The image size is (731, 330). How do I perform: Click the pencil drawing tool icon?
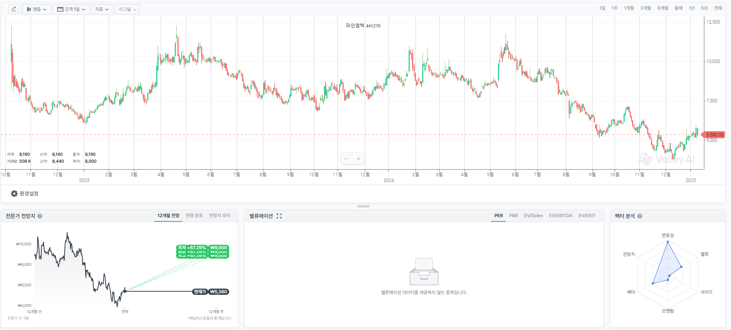click(x=14, y=9)
